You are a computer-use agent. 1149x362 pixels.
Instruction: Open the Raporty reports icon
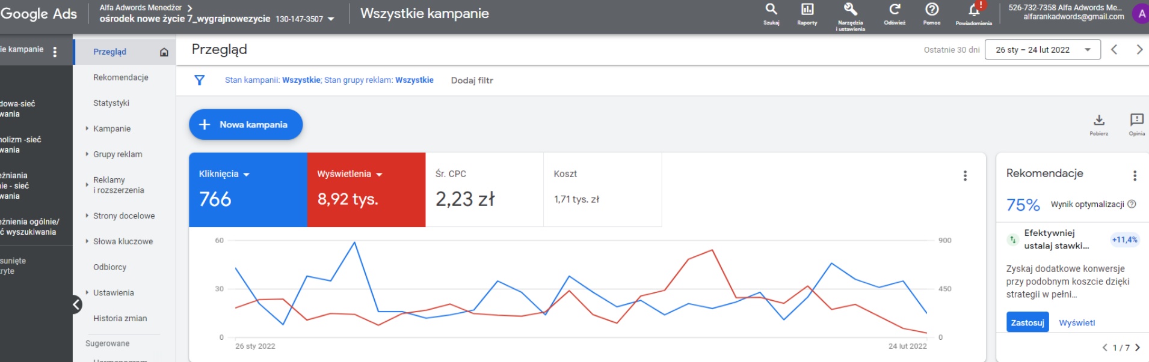click(807, 10)
